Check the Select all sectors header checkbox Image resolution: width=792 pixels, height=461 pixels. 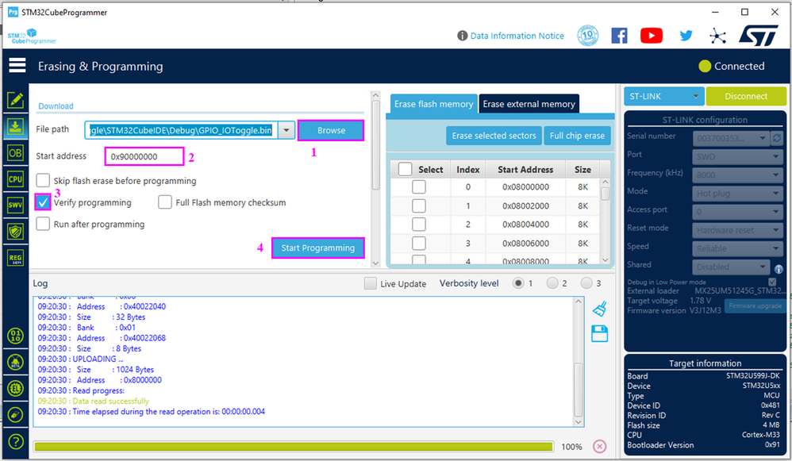[x=405, y=169]
